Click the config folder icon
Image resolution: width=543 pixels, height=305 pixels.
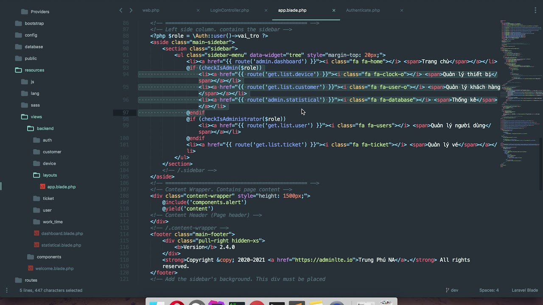pyautogui.click(x=18, y=35)
